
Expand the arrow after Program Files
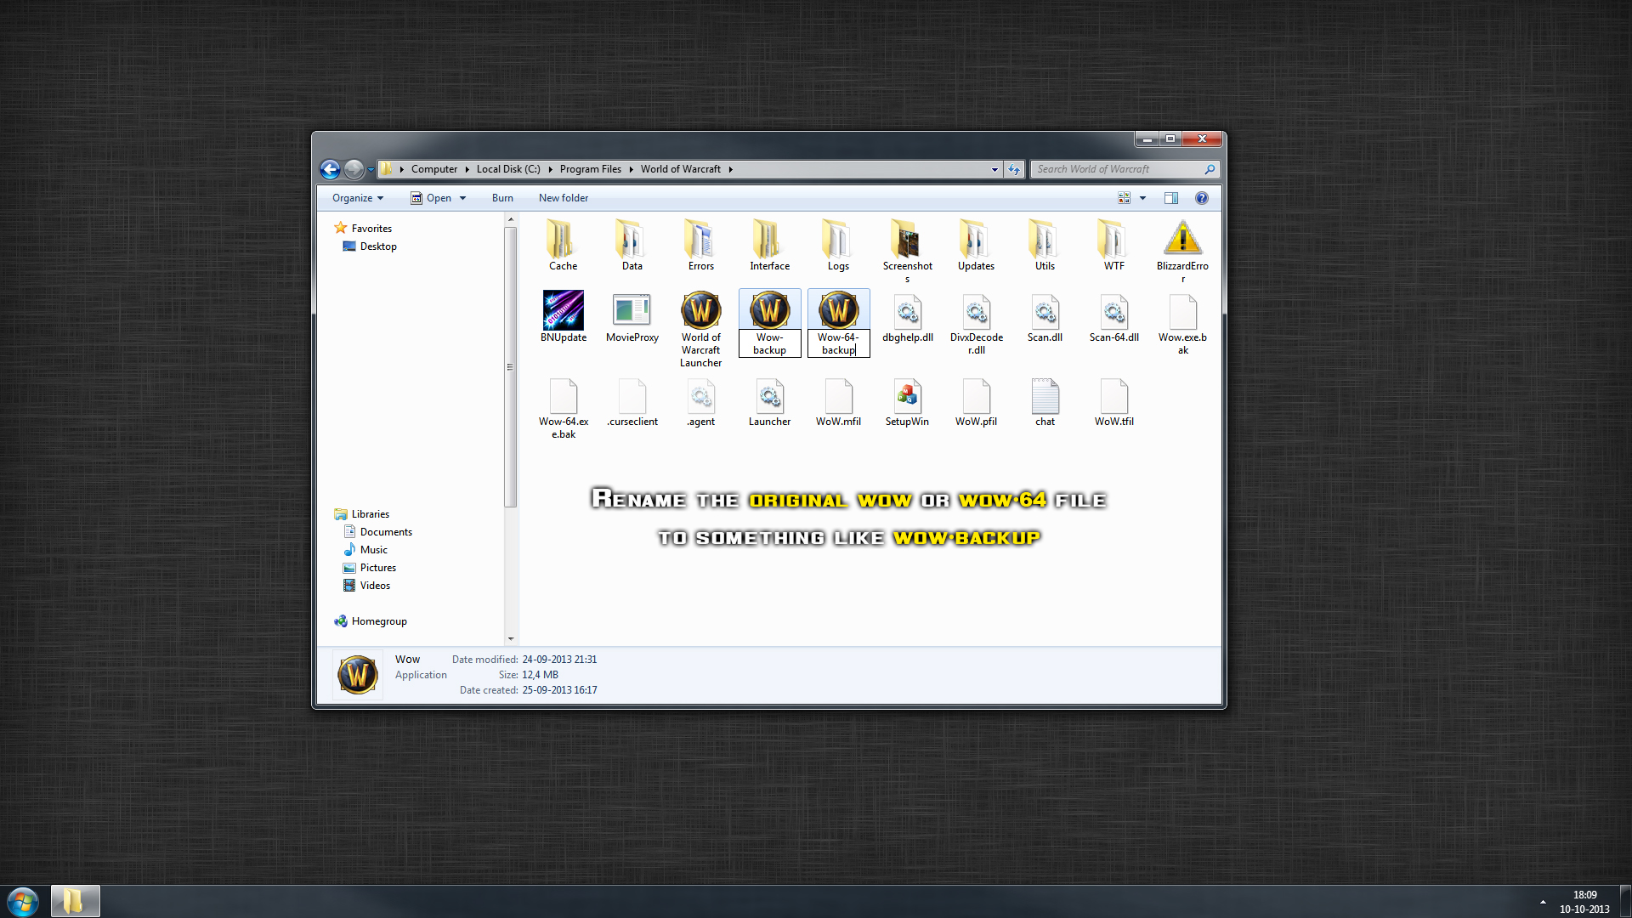coord(631,169)
